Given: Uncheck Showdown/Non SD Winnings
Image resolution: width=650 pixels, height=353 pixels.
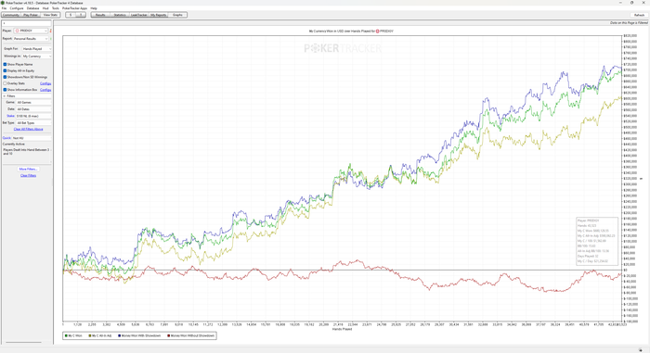Looking at the screenshot, I should point(5,77).
